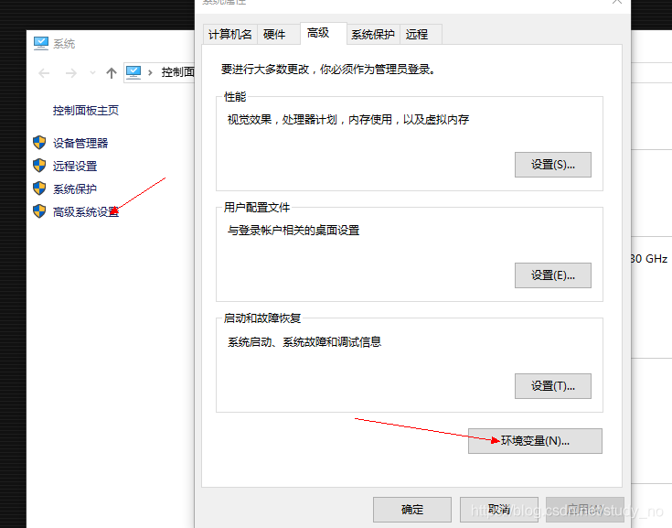Navigate back in System window
The height and width of the screenshot is (528, 672).
click(44, 73)
